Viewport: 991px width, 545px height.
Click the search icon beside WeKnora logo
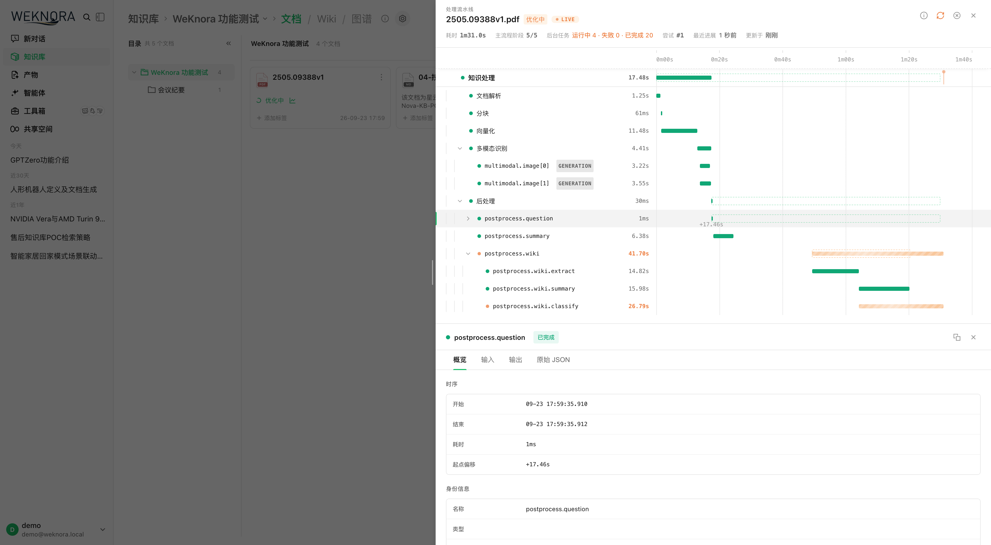tap(87, 17)
